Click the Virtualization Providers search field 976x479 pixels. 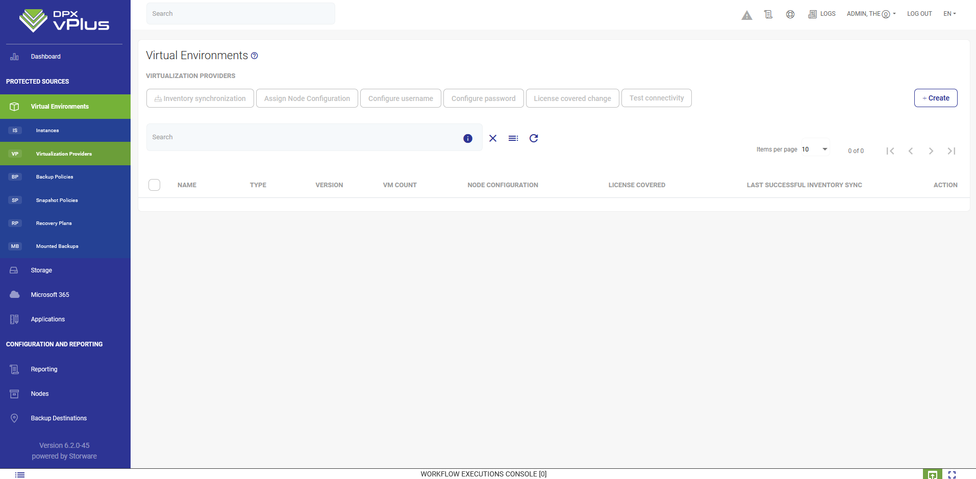(304, 137)
